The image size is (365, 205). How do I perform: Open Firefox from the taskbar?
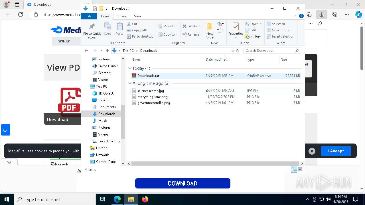coord(145,199)
